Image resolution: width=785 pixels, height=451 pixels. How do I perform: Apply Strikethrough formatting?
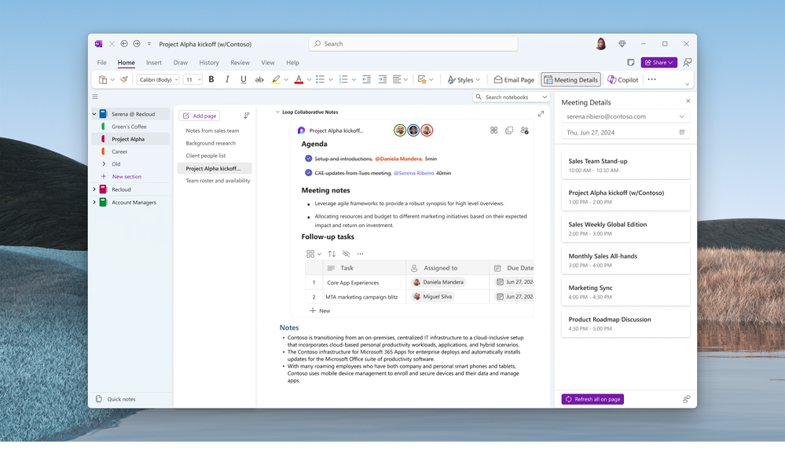[259, 79]
